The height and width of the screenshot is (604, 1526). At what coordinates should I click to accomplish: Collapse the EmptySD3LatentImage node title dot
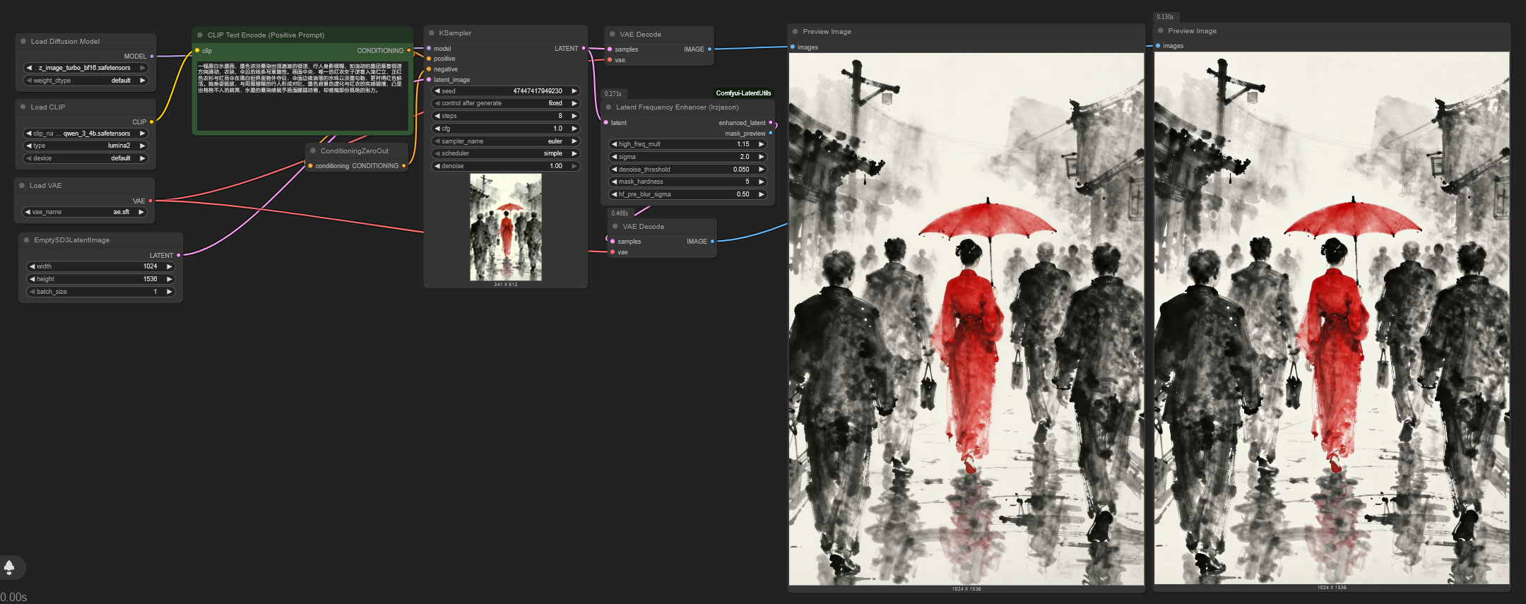[x=27, y=240]
